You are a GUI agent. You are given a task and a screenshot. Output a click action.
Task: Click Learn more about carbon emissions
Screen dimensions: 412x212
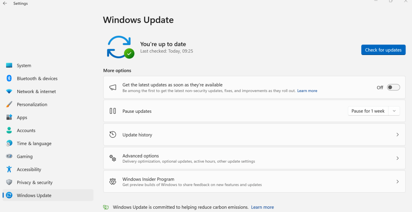[x=262, y=207]
